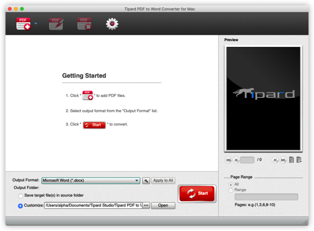
Task: Click the '/ 0' page count text
Action: [259, 160]
